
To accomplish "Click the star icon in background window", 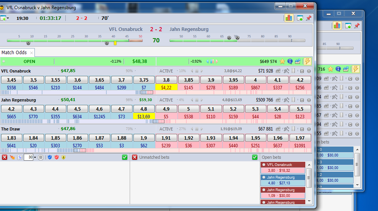I will tap(331, 69).
